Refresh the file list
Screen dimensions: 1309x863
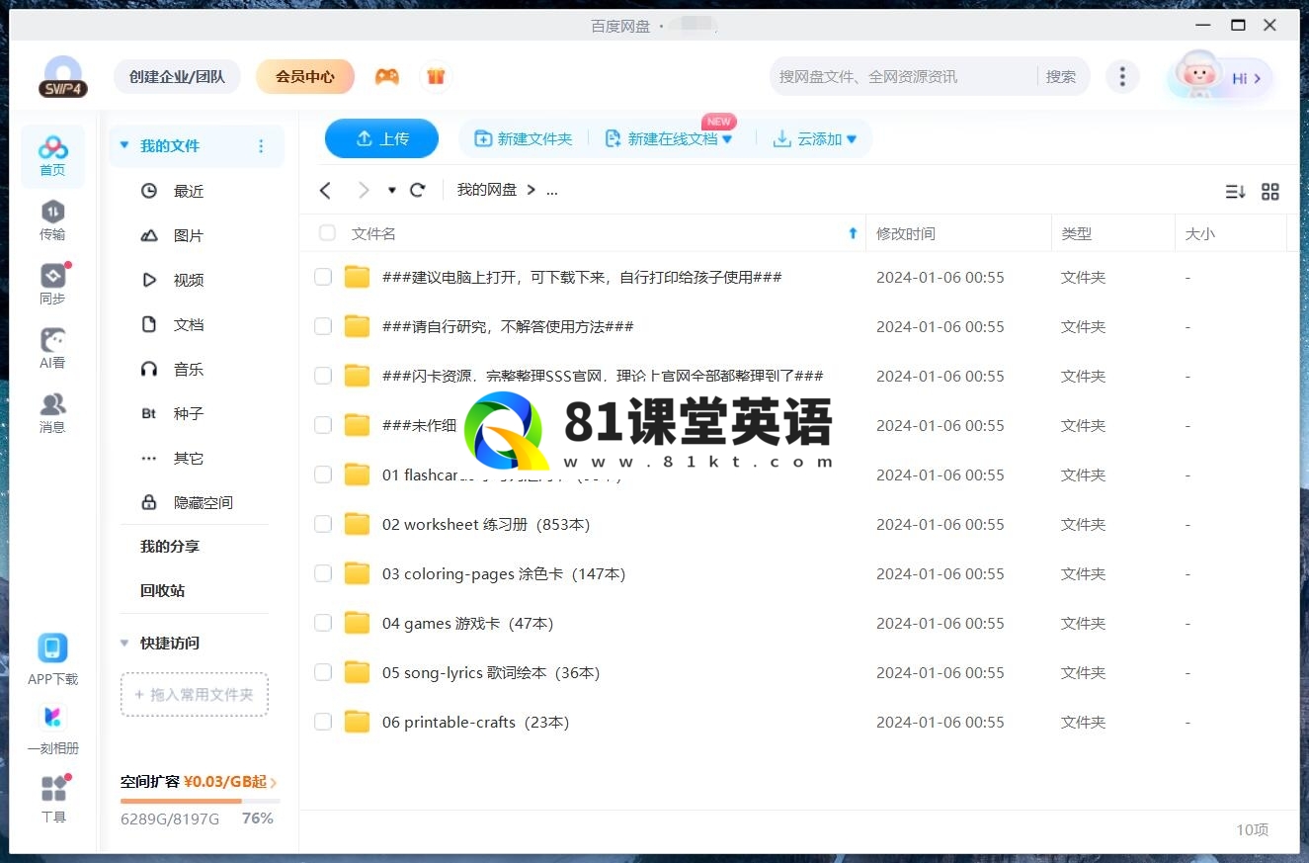click(x=418, y=190)
